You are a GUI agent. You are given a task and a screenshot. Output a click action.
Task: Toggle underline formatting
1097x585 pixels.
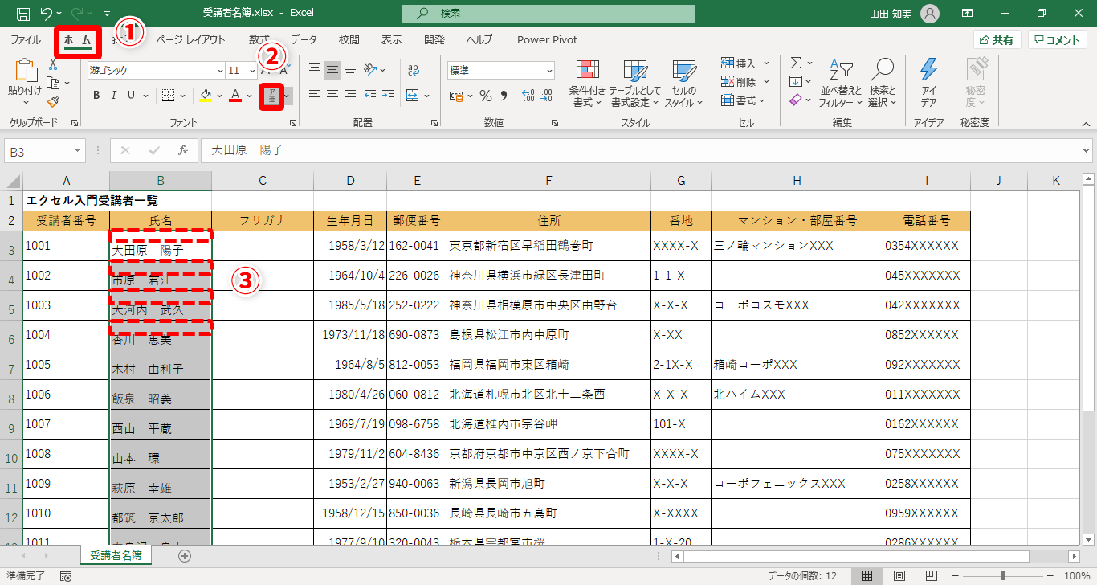[132, 96]
